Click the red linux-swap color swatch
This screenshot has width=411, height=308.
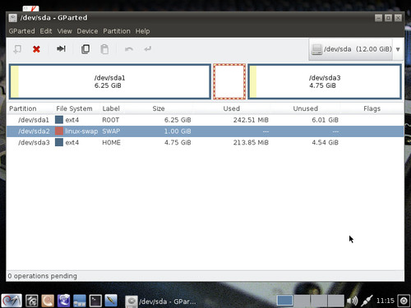point(59,131)
